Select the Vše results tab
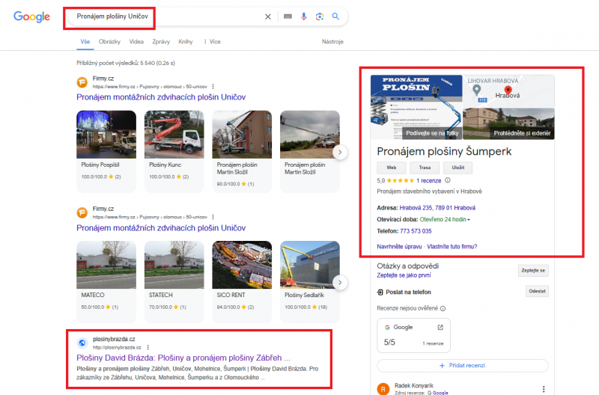This screenshot has height=395, width=599. tap(85, 42)
